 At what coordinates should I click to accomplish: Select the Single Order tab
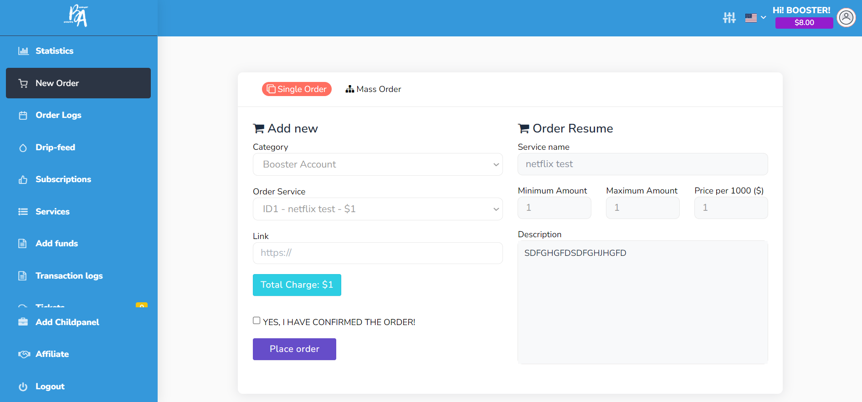[297, 89]
